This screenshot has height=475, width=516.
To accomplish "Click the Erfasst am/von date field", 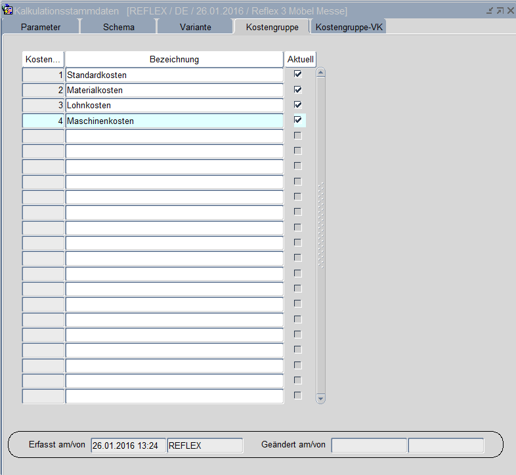I will click(128, 445).
